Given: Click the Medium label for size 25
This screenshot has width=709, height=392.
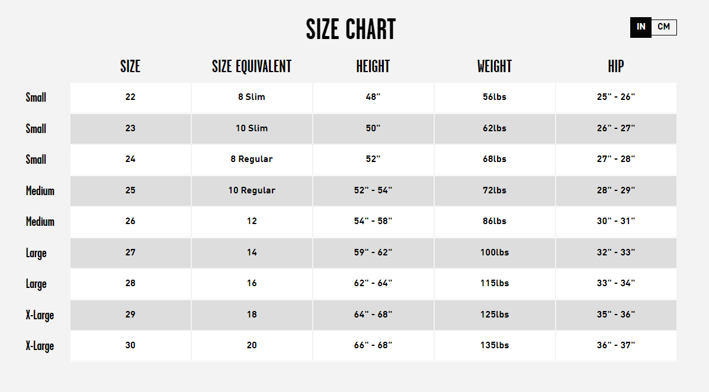Looking at the screenshot, I should tap(40, 191).
